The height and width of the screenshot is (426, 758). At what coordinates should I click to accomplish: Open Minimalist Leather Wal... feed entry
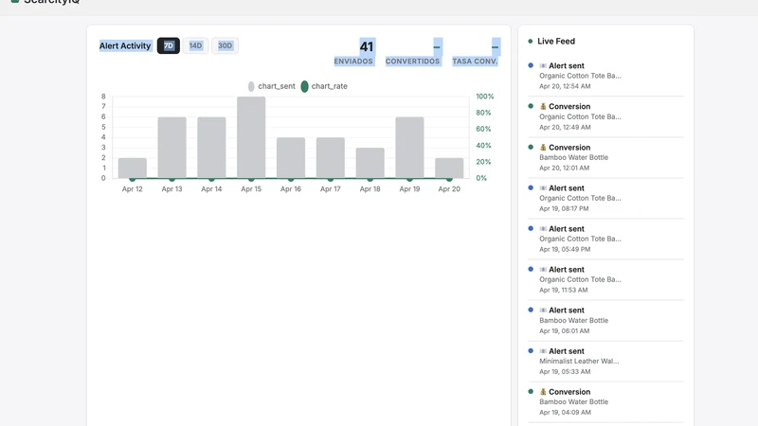pyautogui.click(x=605, y=362)
